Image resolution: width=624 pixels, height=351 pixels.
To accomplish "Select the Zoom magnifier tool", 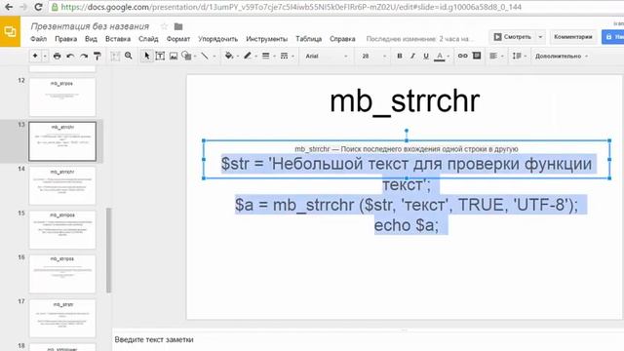I will (129, 56).
